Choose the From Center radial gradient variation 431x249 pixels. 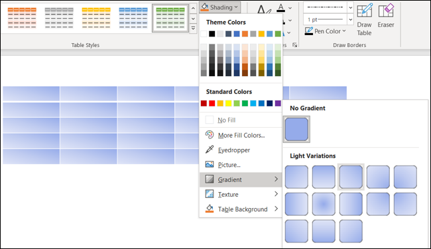[x=324, y=204]
